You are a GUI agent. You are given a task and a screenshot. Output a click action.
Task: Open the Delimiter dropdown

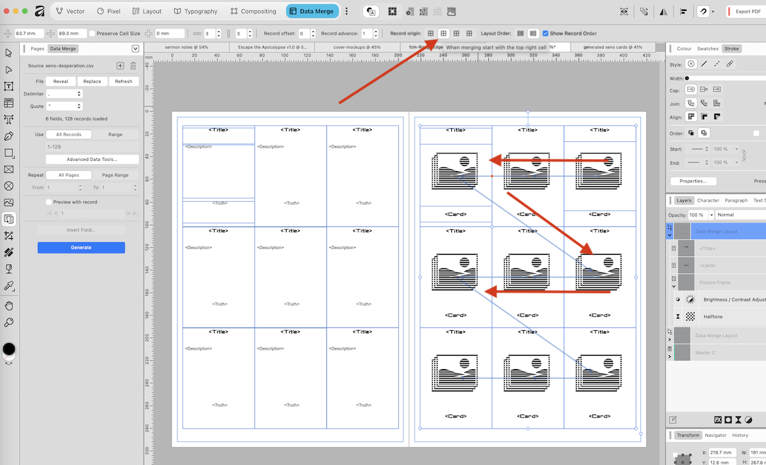64,94
